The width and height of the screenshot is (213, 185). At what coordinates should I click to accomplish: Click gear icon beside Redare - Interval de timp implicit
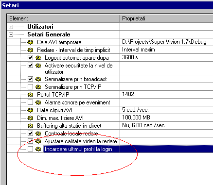pyautogui.click(x=30, y=50)
